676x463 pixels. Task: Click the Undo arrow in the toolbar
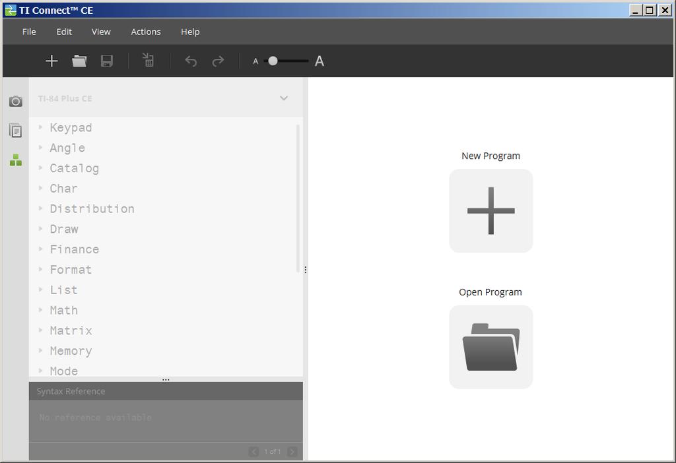[191, 61]
